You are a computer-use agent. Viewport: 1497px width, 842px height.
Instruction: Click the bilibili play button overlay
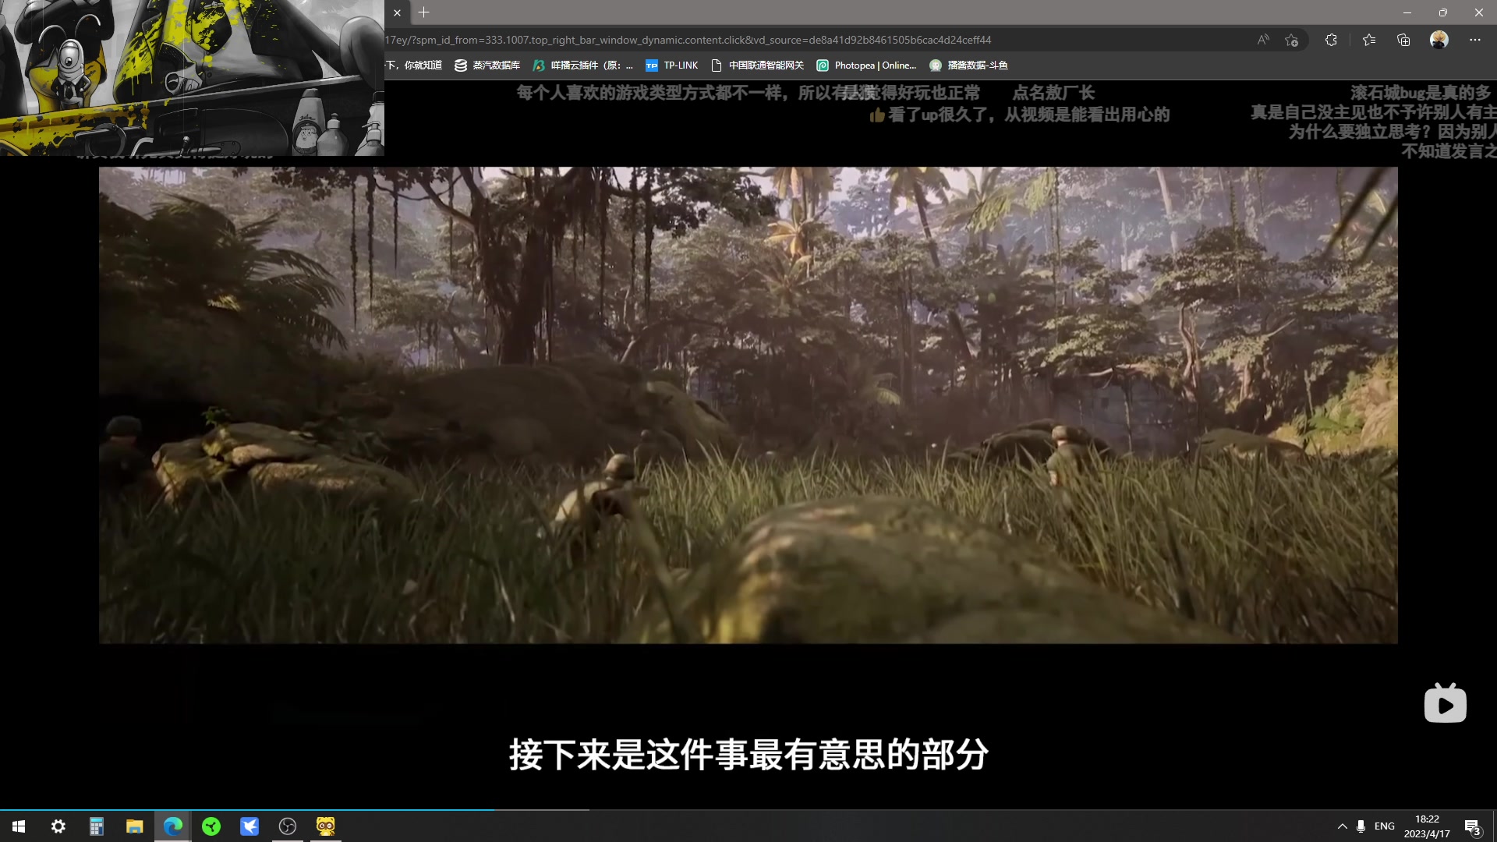(x=1445, y=703)
